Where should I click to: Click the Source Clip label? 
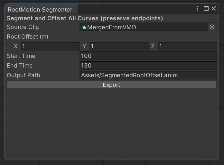click(x=21, y=27)
